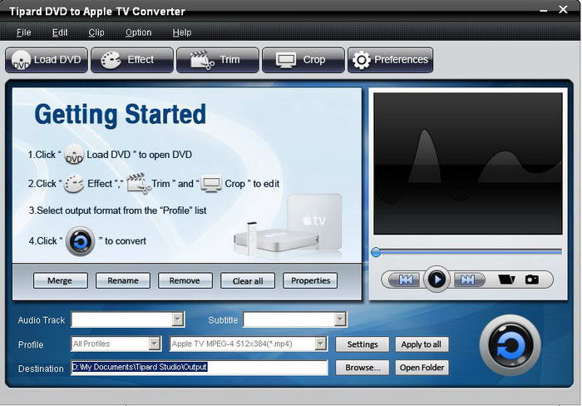The width and height of the screenshot is (582, 406).
Task: Click the Apply to all button
Action: pos(422,344)
